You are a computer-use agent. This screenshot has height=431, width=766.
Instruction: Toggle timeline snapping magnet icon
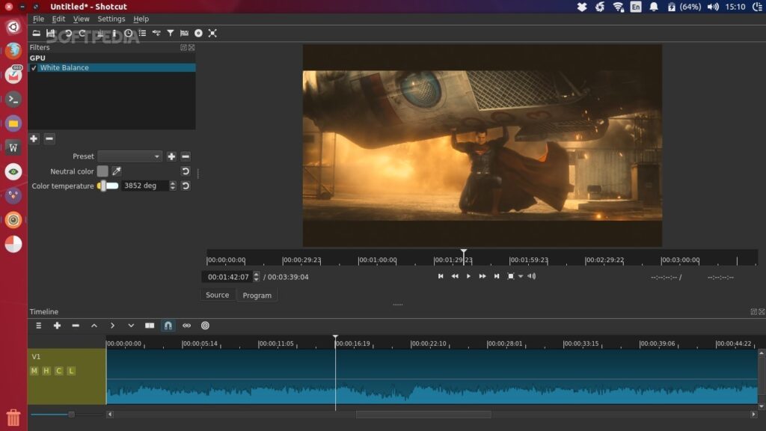pos(168,325)
